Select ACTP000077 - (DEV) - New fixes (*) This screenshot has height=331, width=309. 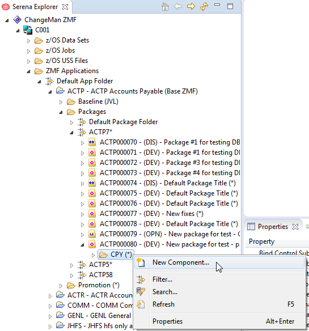[x=151, y=214]
